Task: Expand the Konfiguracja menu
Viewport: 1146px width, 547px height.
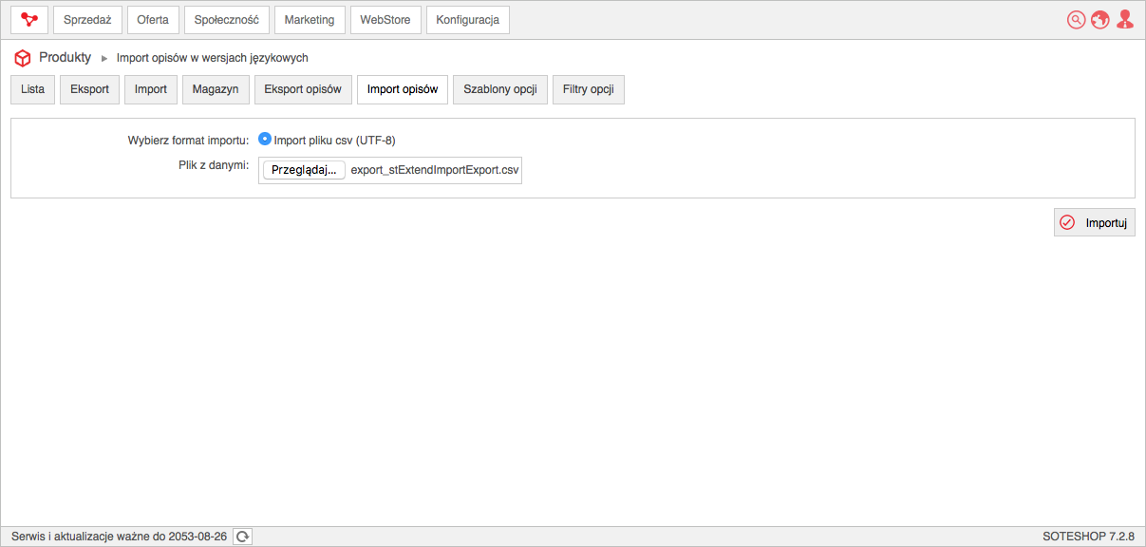Action: point(468,20)
